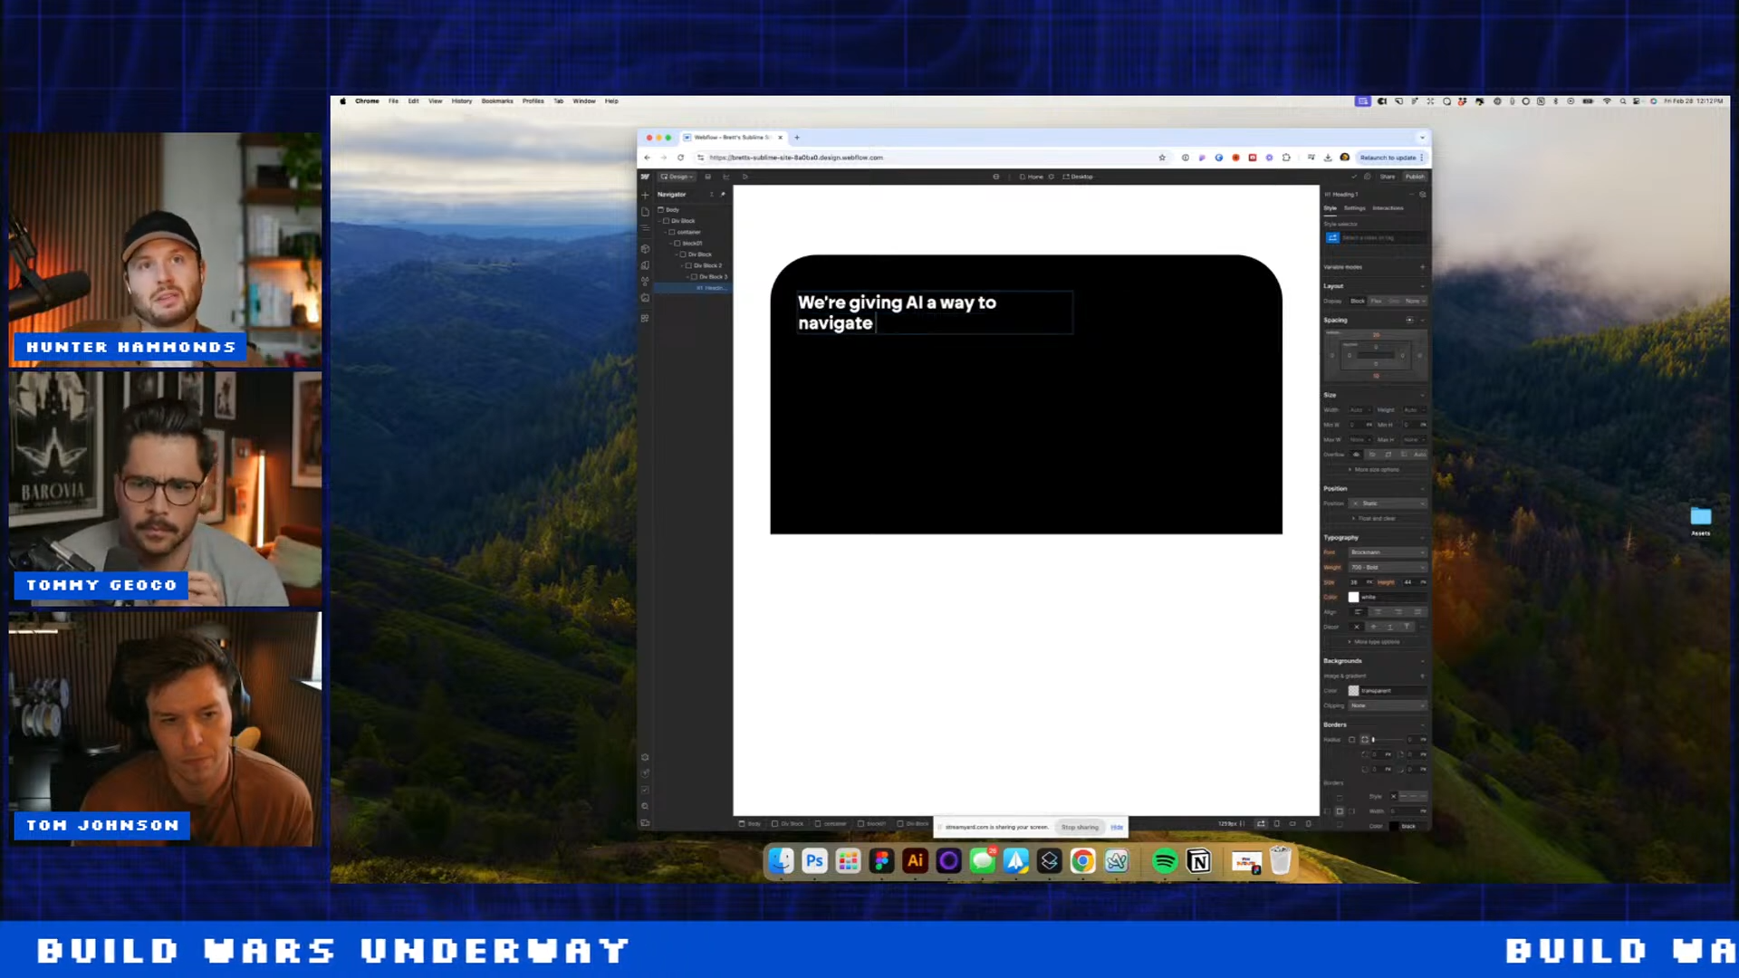Click the white typography color swatch

(x=1353, y=598)
